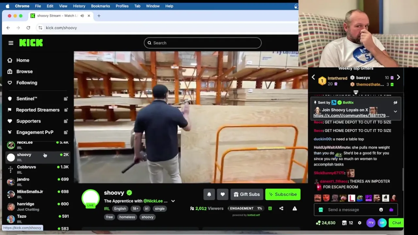418x235 pixels.
Task: Click the green engagement chart icon
Action: [x=270, y=208]
